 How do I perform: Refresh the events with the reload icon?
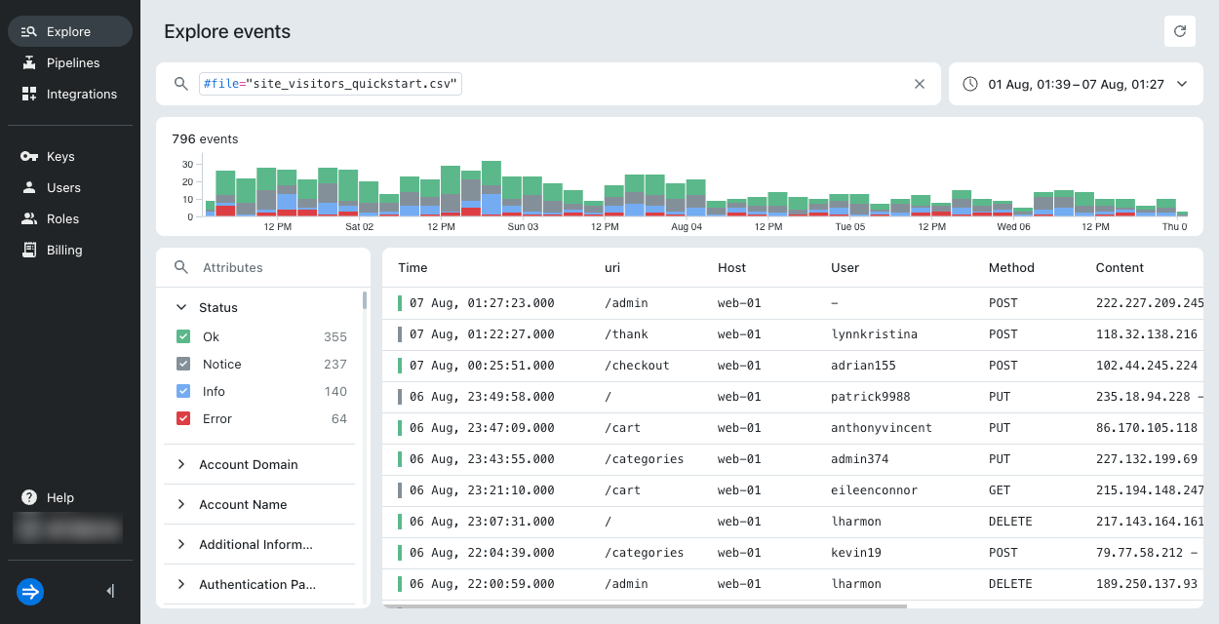click(x=1180, y=31)
